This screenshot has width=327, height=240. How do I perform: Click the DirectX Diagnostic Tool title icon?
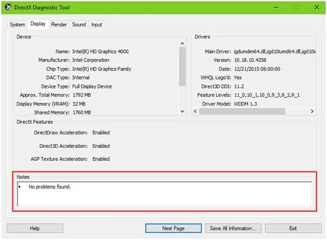tap(8, 7)
